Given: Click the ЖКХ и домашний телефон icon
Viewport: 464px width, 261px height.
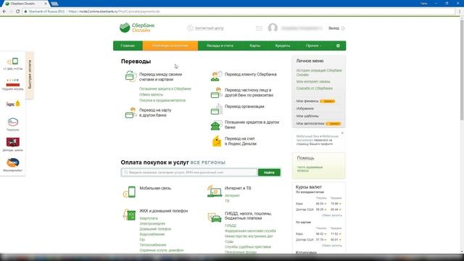Looking at the screenshot, I should [129, 215].
